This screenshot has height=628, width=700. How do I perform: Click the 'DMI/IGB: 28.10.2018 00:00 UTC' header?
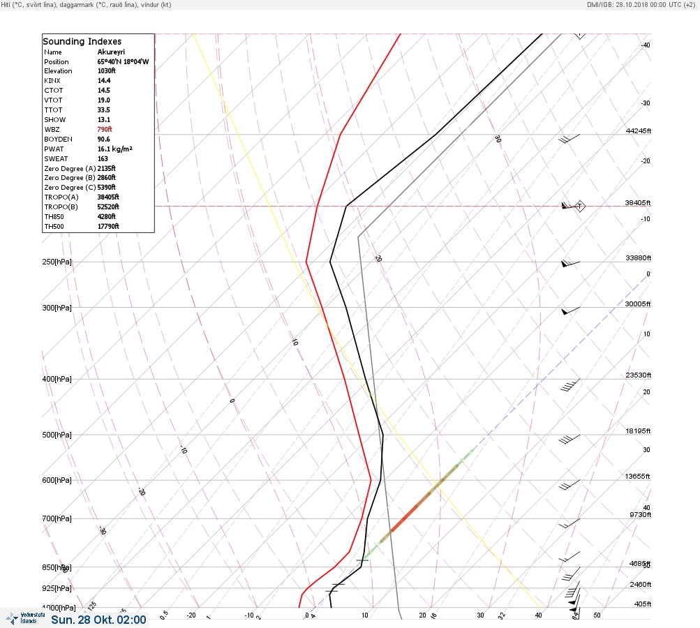click(x=641, y=5)
